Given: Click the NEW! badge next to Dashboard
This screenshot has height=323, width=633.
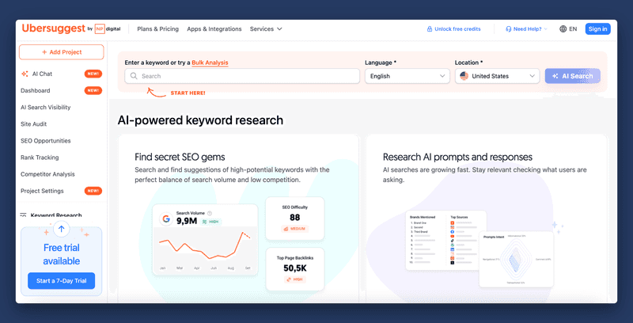Looking at the screenshot, I should point(93,90).
